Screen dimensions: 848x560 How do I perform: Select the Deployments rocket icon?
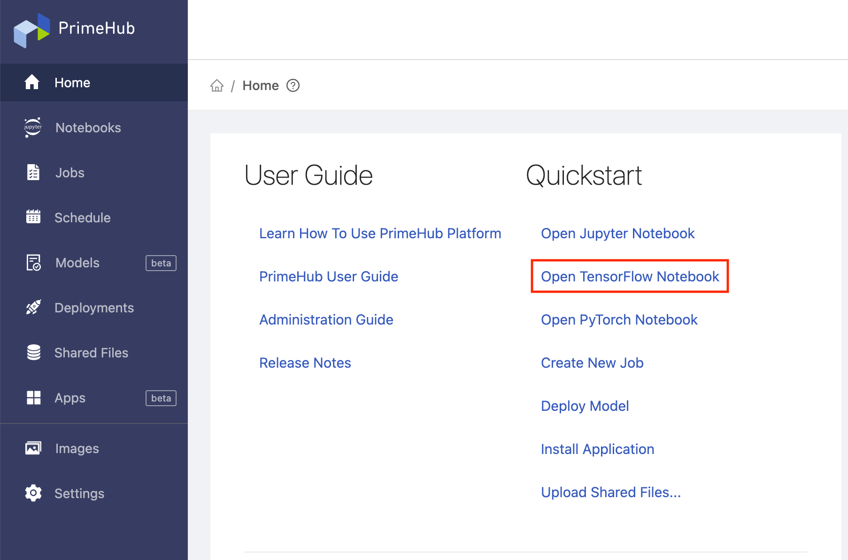[x=33, y=307]
